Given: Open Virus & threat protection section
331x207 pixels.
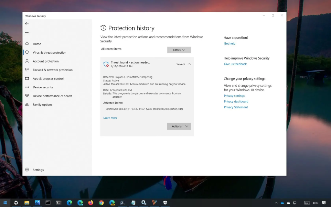Looking at the screenshot, I should pyautogui.click(x=49, y=52).
